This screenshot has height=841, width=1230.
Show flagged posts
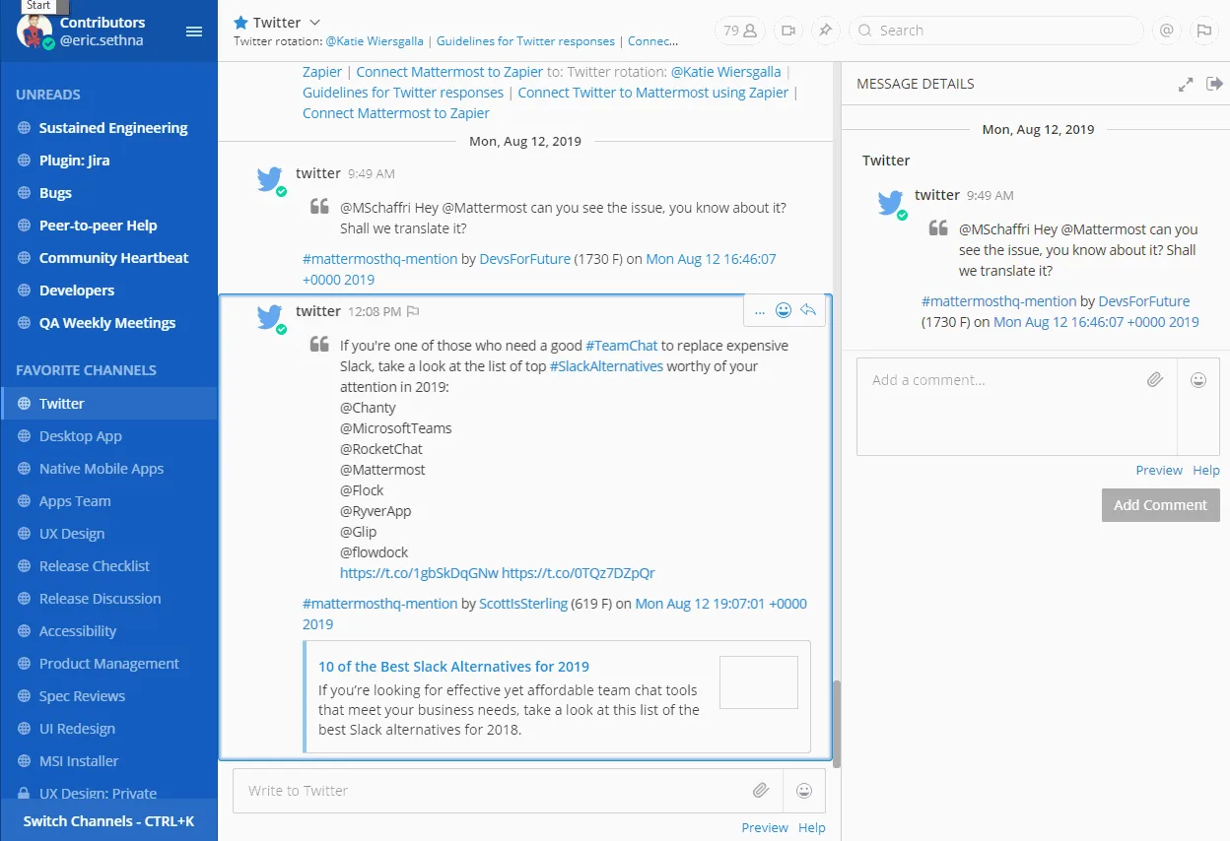pyautogui.click(x=1203, y=31)
